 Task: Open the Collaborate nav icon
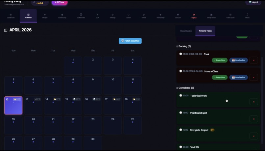81,14
